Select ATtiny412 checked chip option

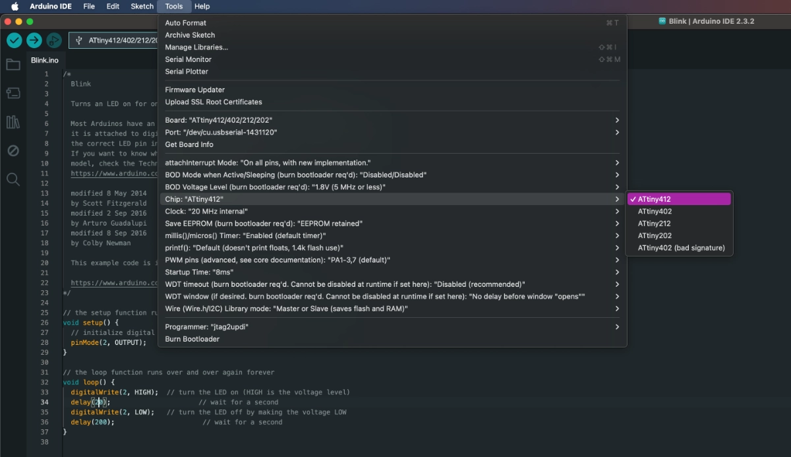tap(680, 199)
